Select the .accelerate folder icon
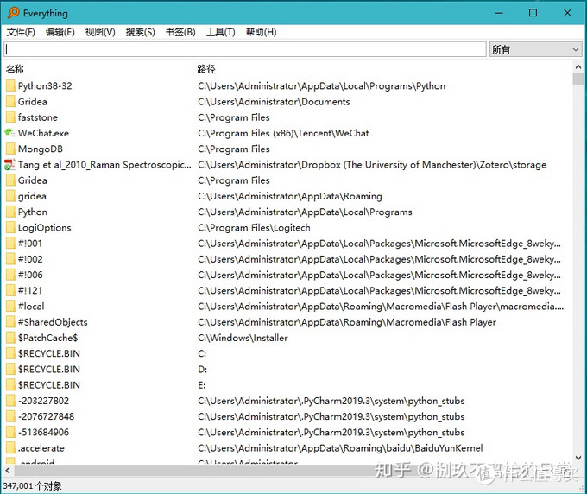587x494 pixels. 10,447
